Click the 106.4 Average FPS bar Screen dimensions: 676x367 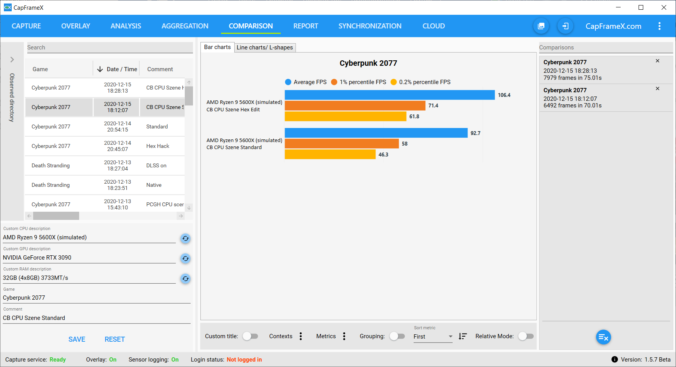(390, 95)
